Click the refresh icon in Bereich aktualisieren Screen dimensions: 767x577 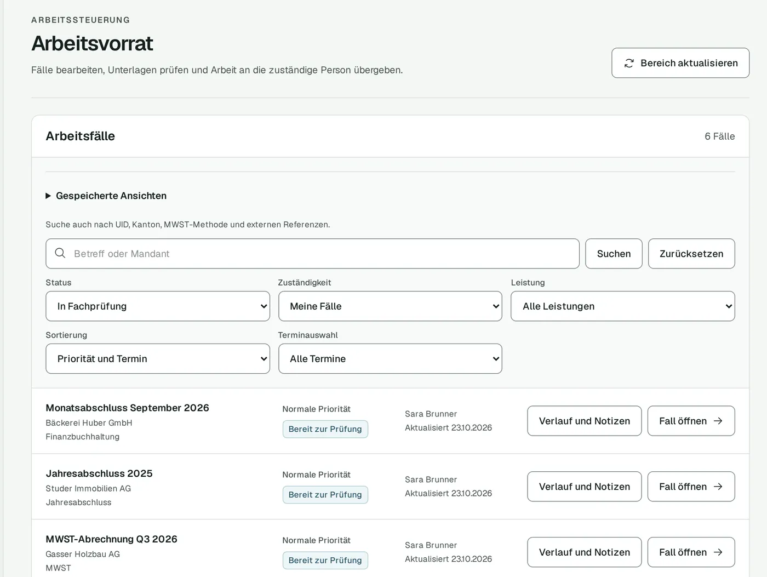click(x=629, y=63)
